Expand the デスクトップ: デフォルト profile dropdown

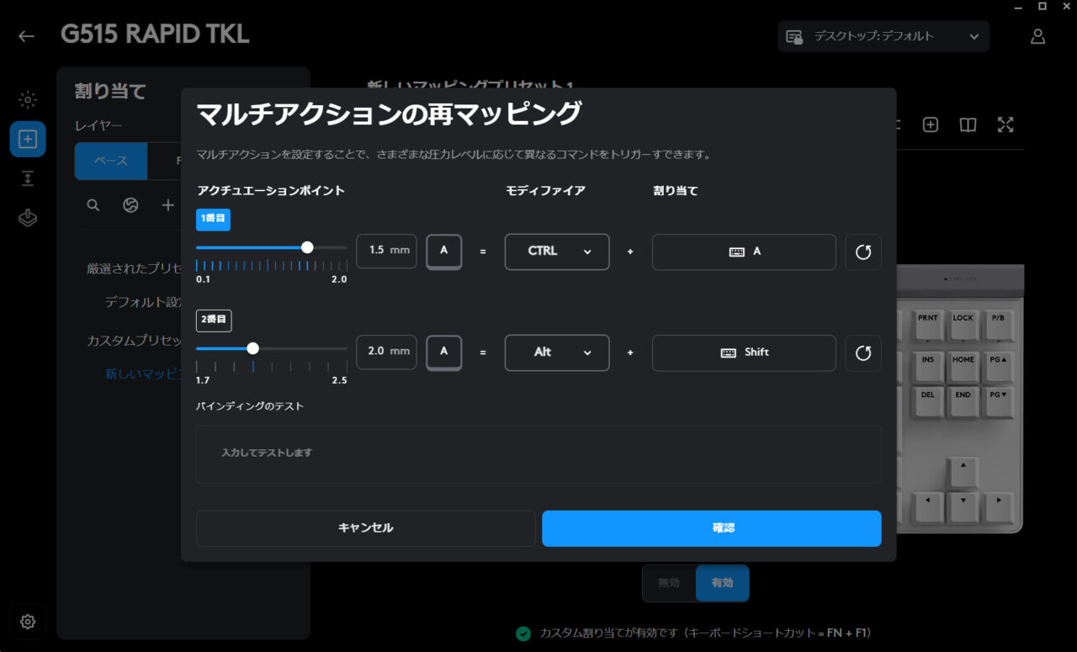point(883,36)
